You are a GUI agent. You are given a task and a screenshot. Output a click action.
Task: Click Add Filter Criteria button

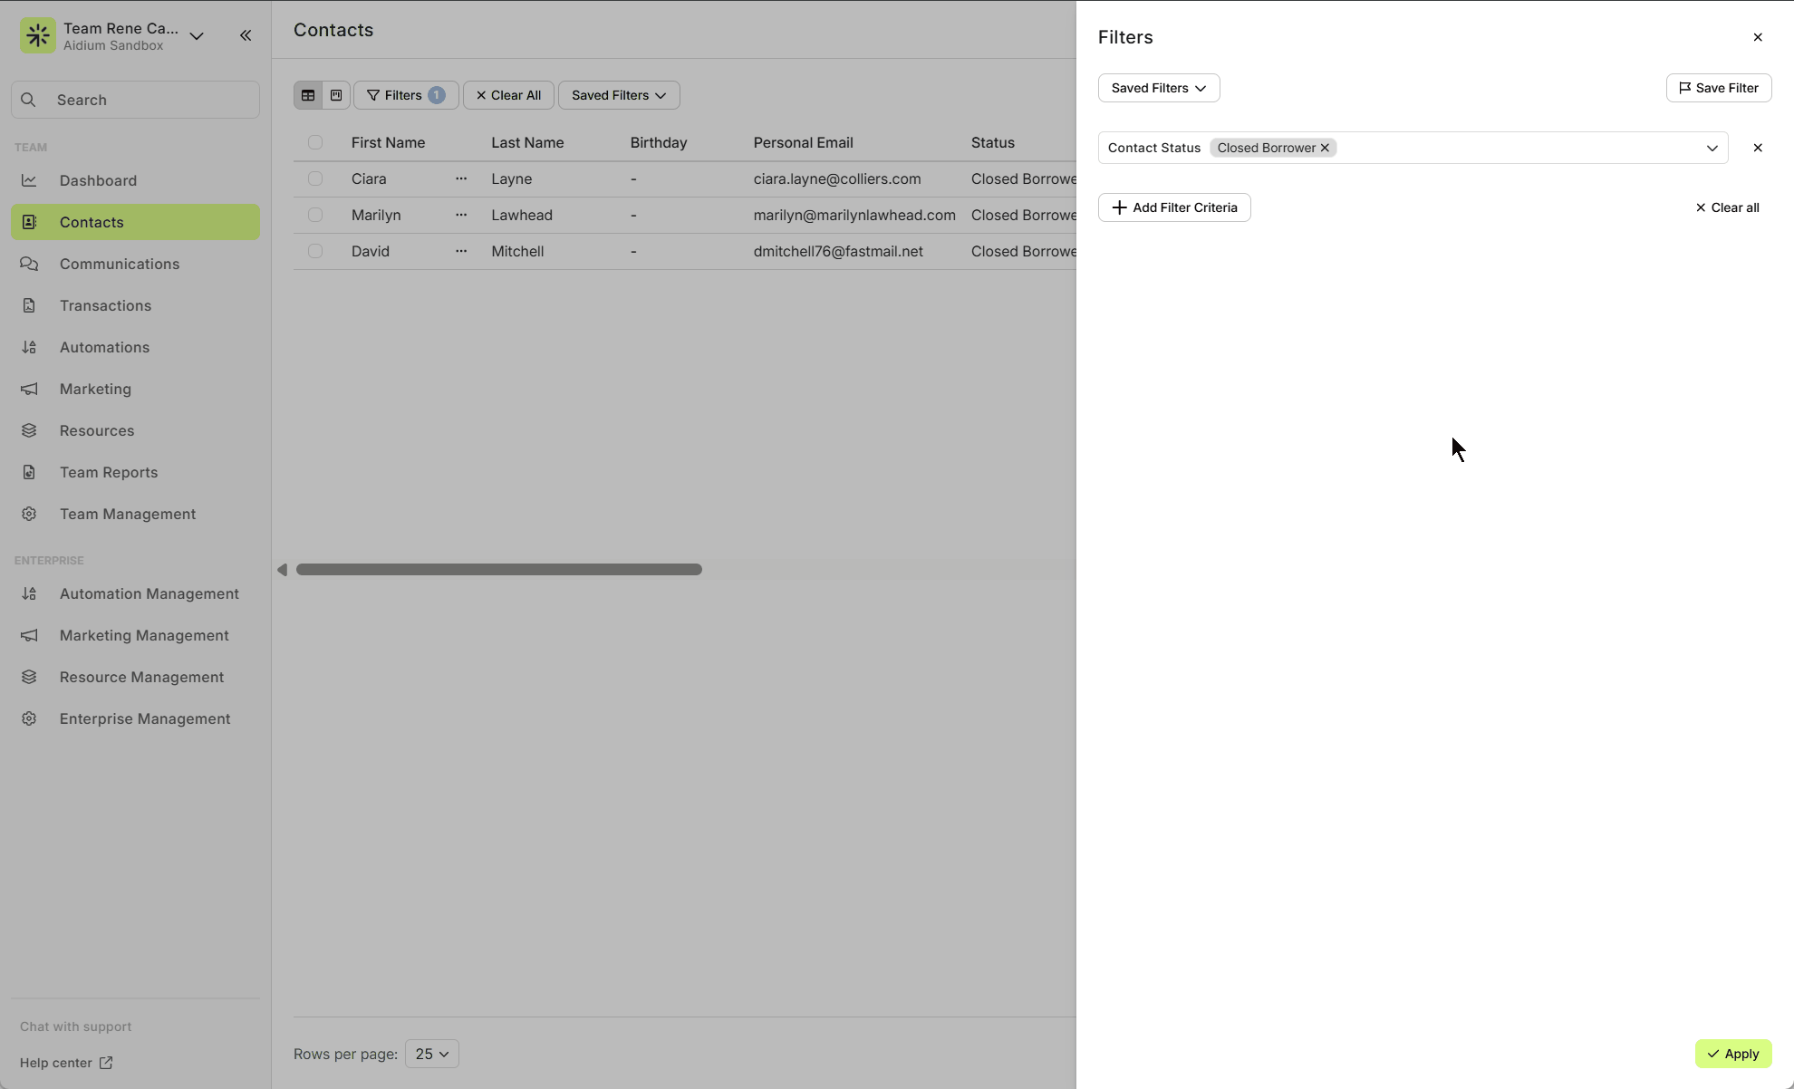[1174, 207]
